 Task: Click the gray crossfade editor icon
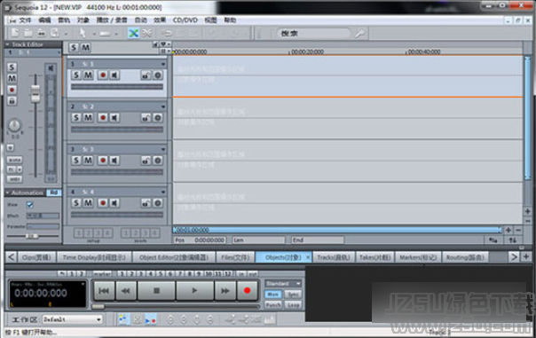pyautogui.click(x=147, y=33)
